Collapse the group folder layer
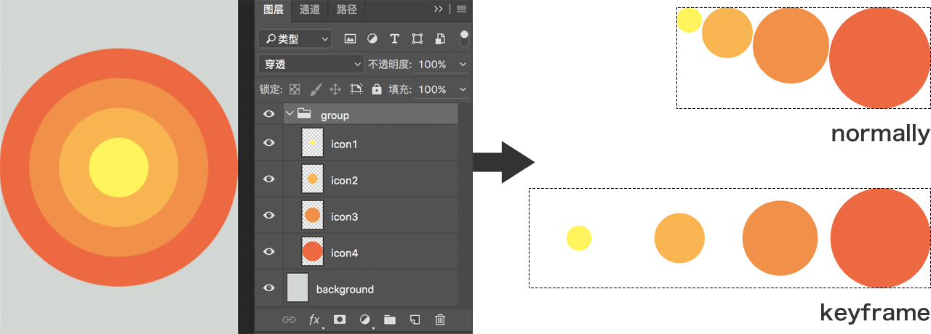Image resolution: width=931 pixels, height=334 pixels. (x=290, y=114)
